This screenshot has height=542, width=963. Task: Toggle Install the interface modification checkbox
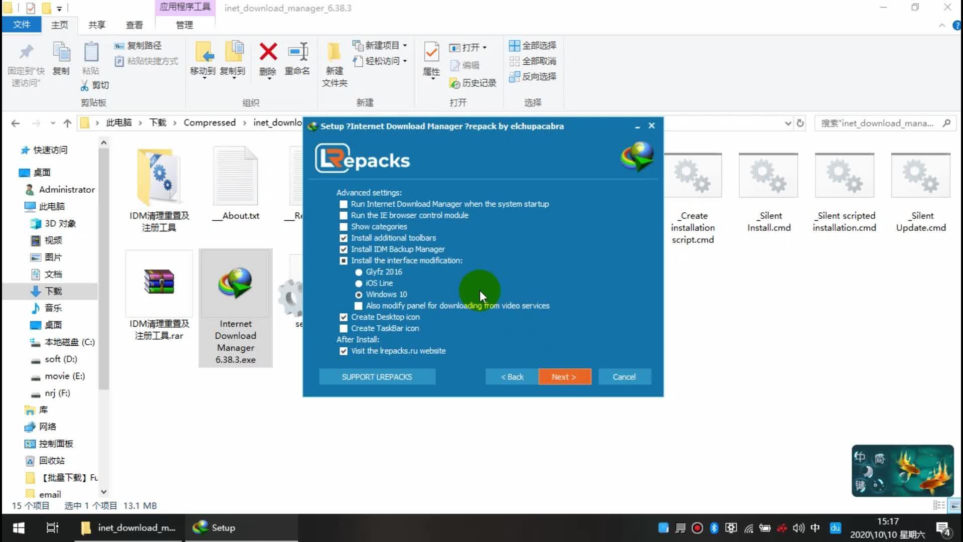(x=344, y=260)
